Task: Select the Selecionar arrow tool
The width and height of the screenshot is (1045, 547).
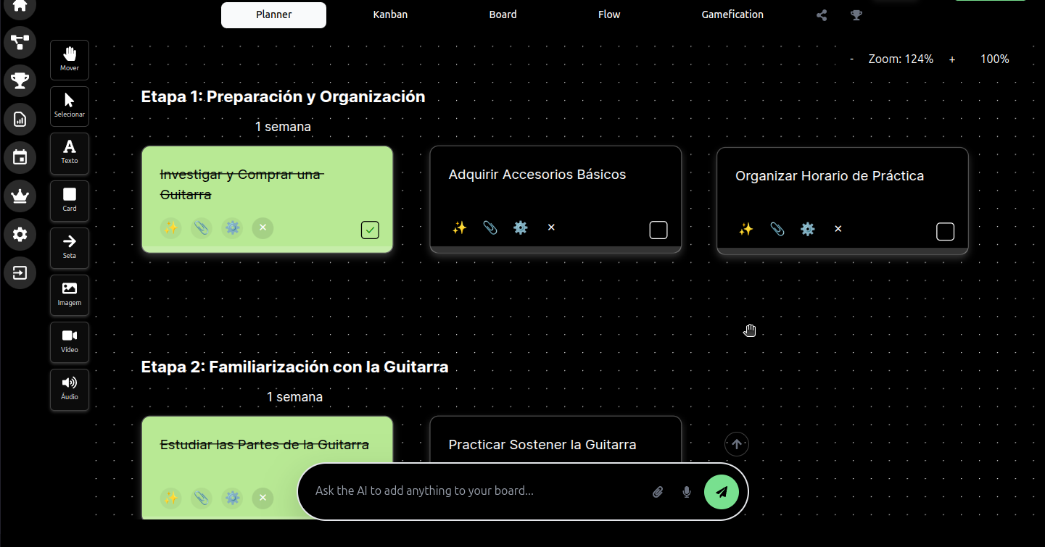Action: pyautogui.click(x=69, y=107)
